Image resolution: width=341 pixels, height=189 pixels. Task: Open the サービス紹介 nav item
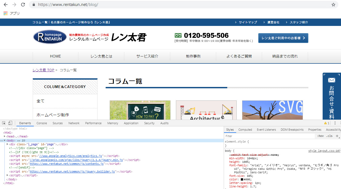147,56
